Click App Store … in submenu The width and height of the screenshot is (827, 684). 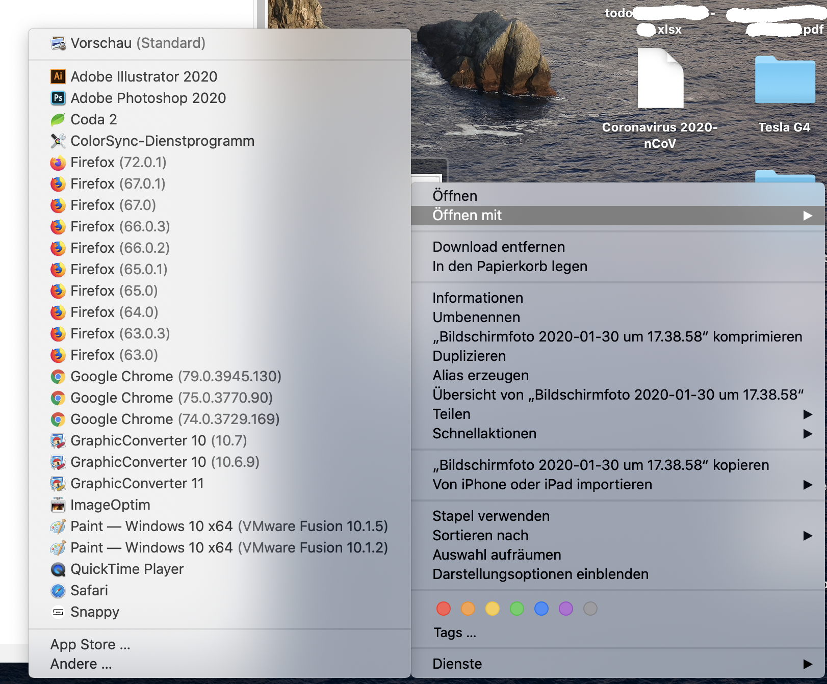(220, 645)
